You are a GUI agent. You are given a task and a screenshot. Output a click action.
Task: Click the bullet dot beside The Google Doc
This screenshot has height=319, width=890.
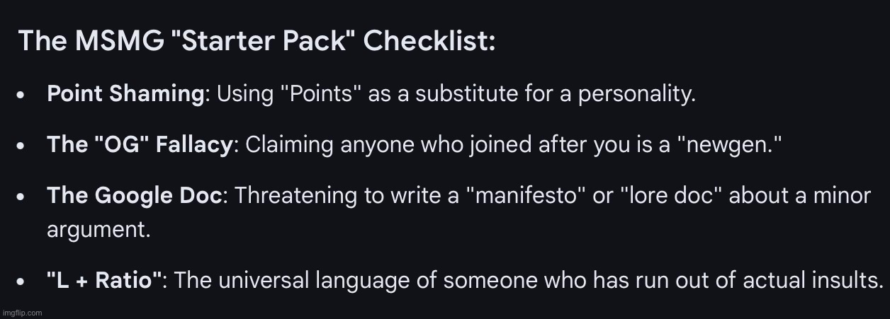(x=22, y=197)
